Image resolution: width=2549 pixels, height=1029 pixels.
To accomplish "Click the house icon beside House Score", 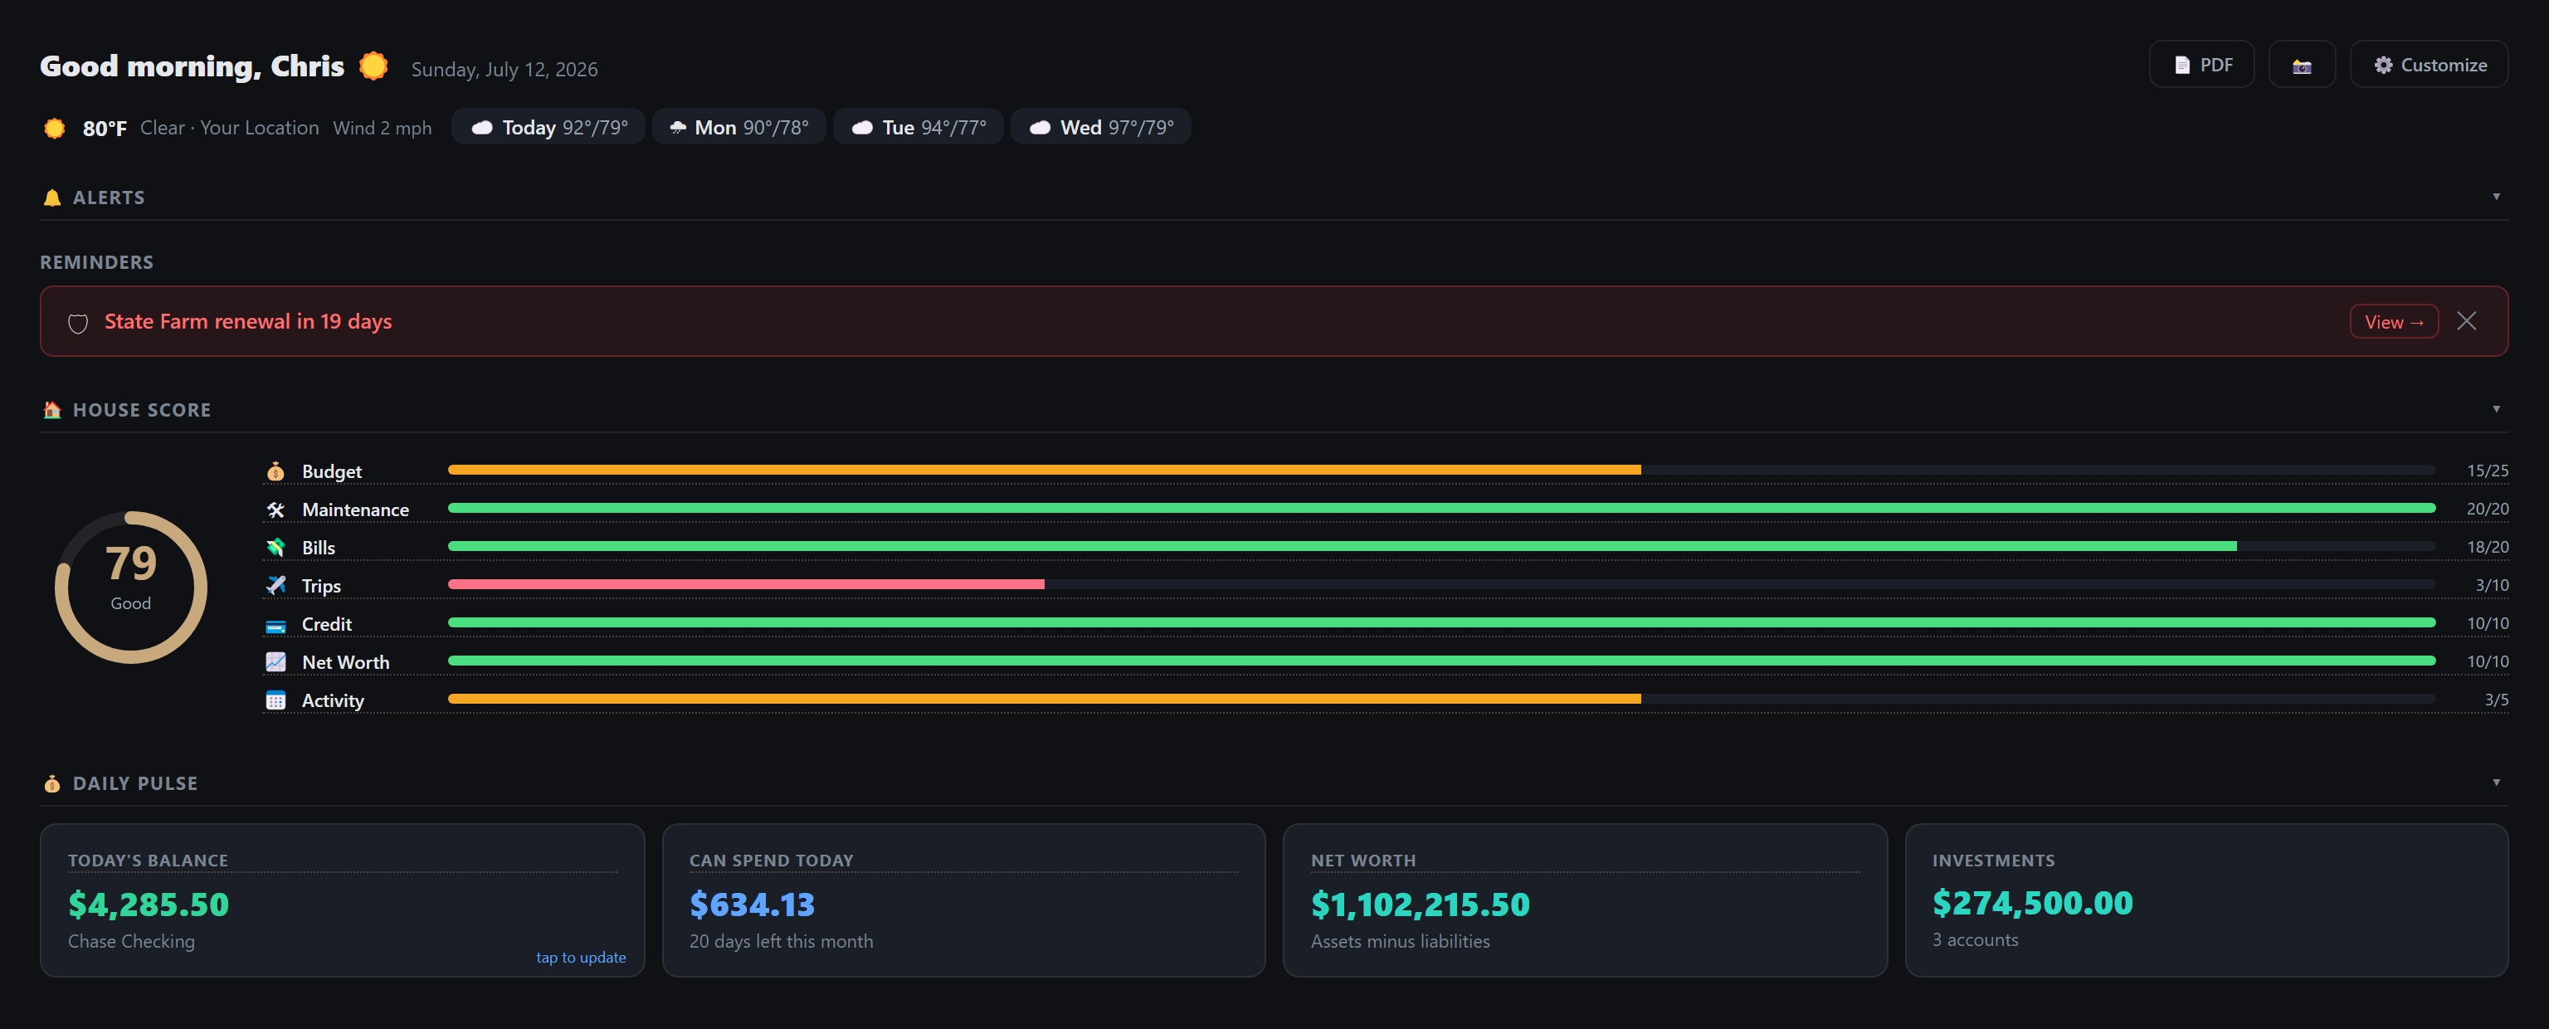I will click(x=52, y=410).
